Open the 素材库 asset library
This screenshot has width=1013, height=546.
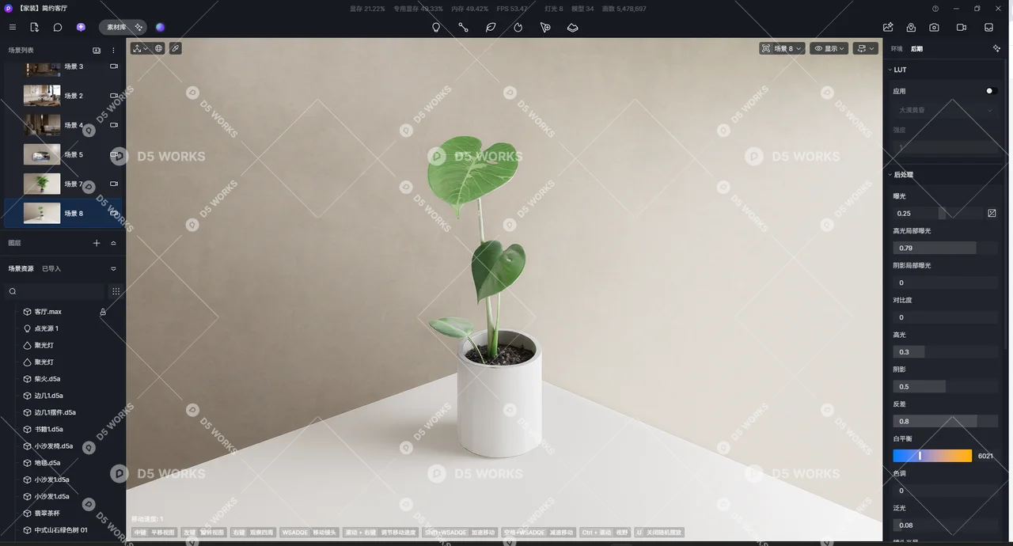[116, 27]
